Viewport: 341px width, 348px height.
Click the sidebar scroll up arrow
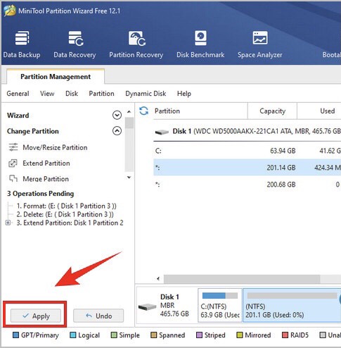[x=129, y=112]
